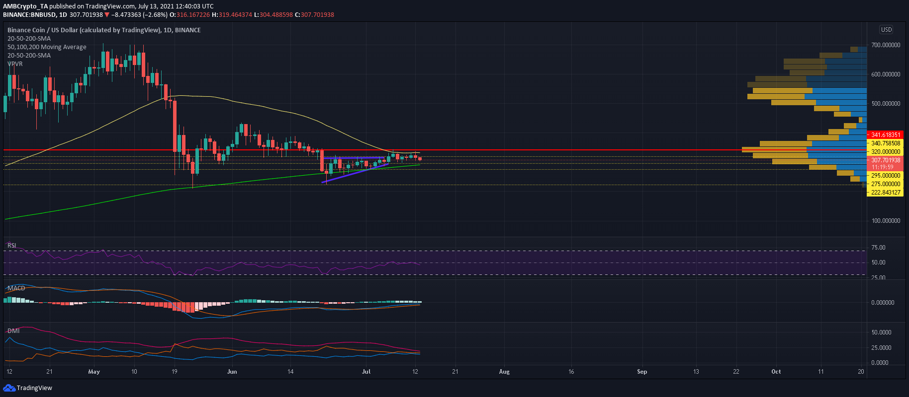Click the Jun label on time axis
The image size is (909, 397).
(232, 371)
